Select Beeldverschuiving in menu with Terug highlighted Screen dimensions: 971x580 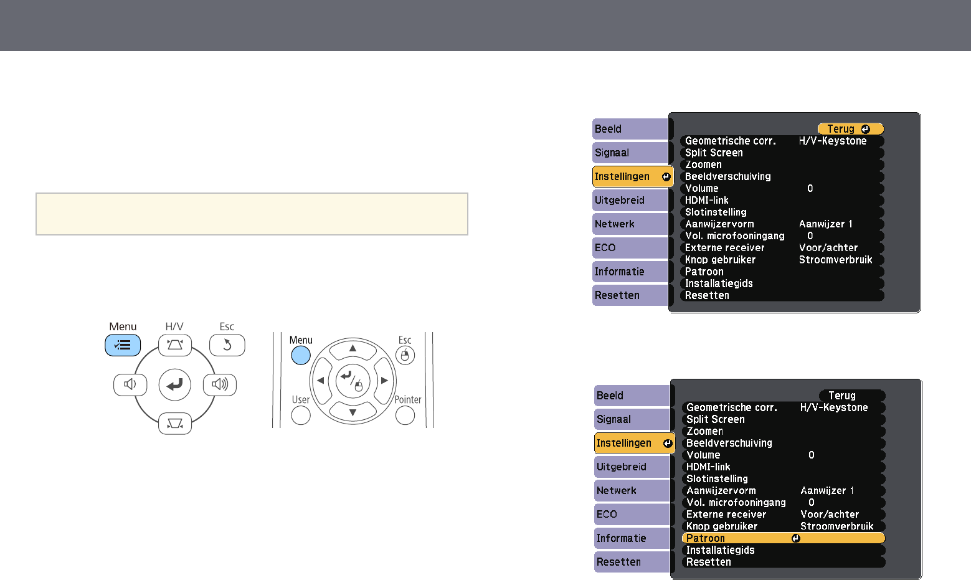[782, 176]
